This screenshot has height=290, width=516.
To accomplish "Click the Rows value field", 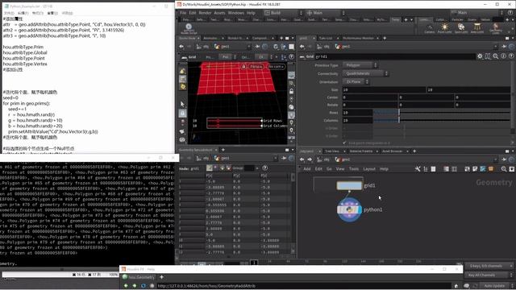I will click(x=357, y=113).
